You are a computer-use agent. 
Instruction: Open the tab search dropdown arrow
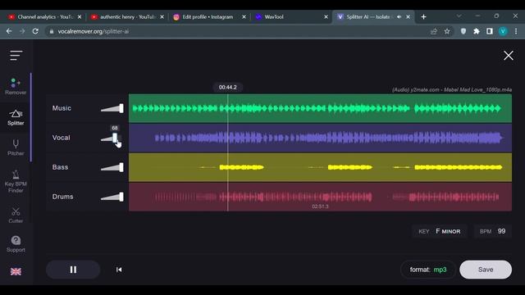click(459, 16)
